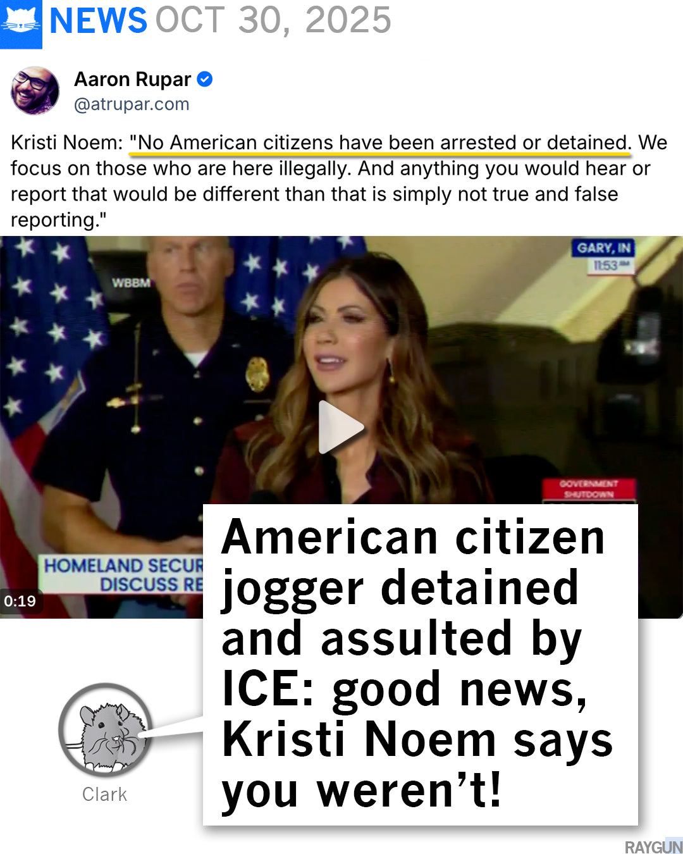Select the OCT 30, 2025 date
The image size is (683, 854).
click(273, 21)
